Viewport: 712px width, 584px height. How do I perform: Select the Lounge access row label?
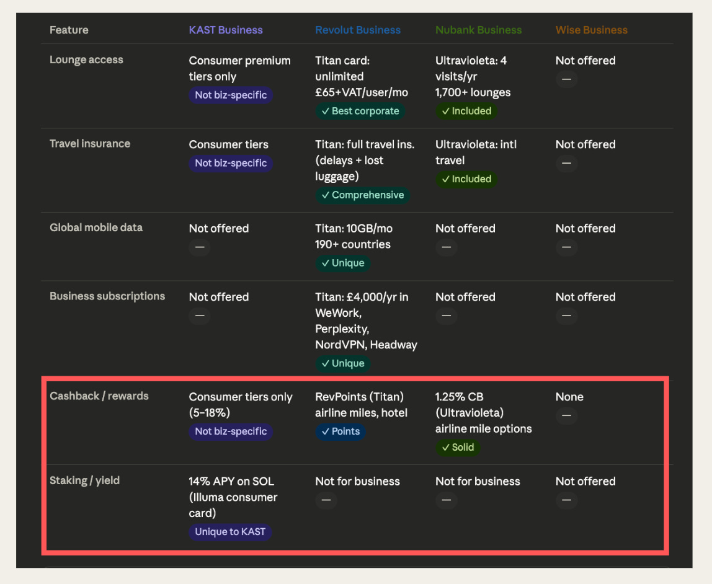point(86,60)
